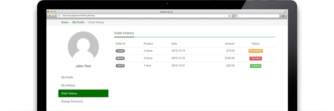Click the date 2016-12-19

(x=178, y=51)
